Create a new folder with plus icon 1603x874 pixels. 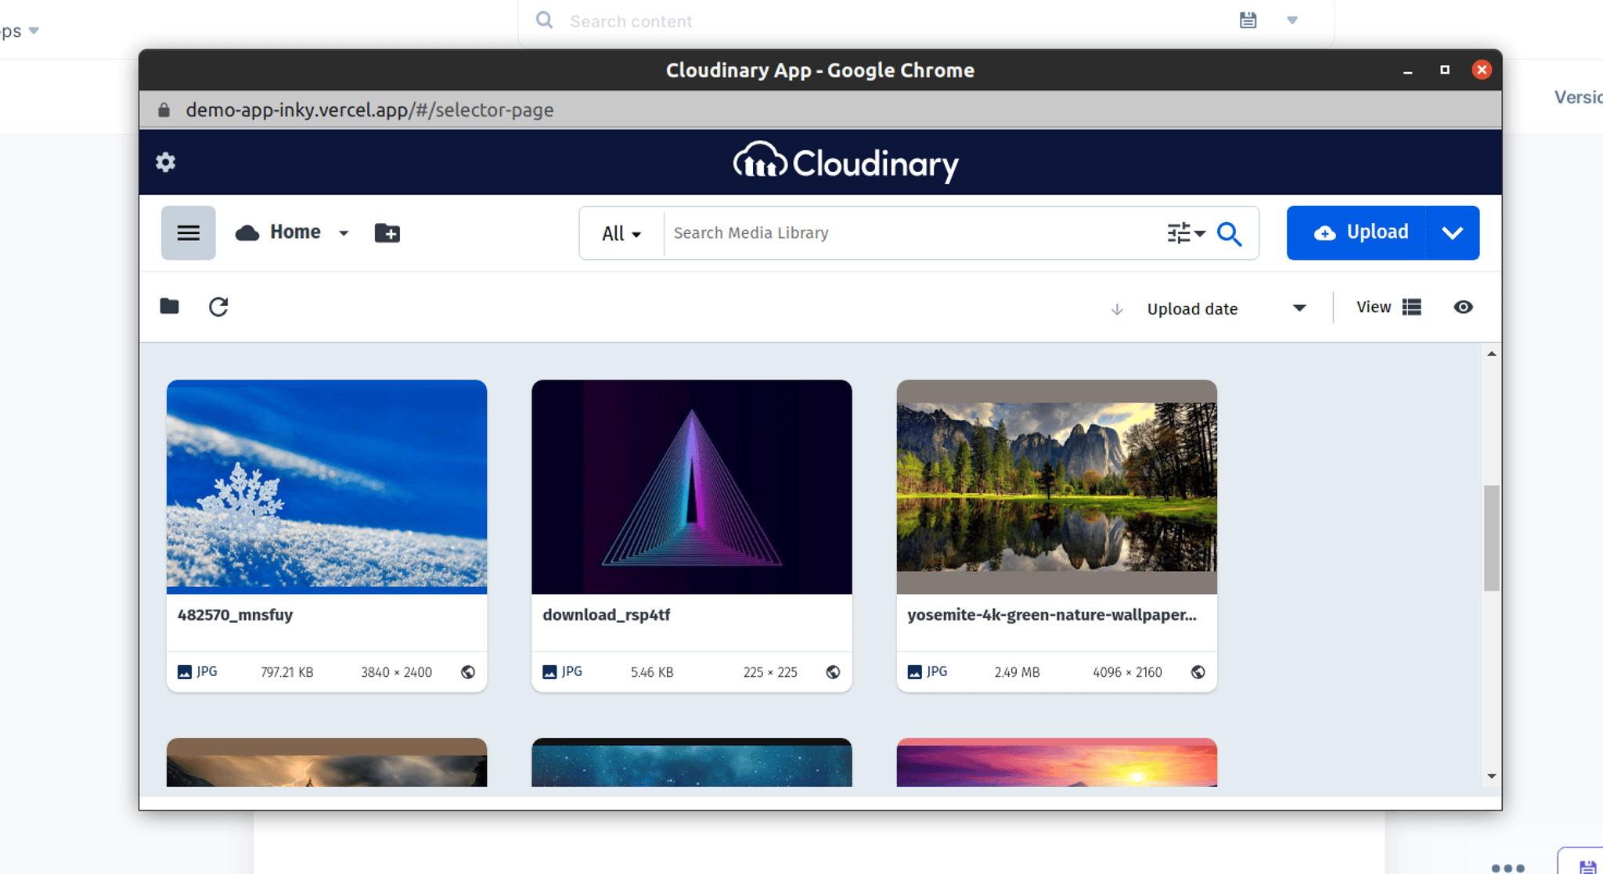click(x=387, y=232)
